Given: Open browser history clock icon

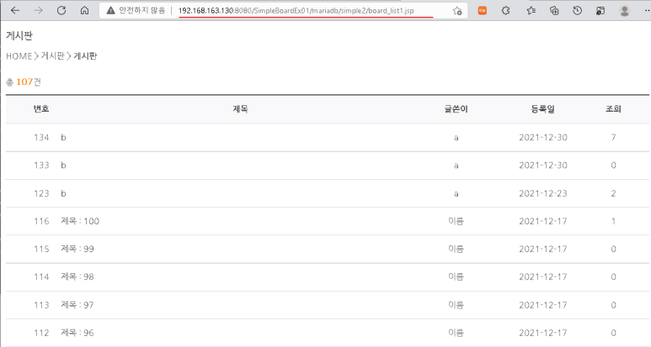Looking at the screenshot, I should click(577, 11).
